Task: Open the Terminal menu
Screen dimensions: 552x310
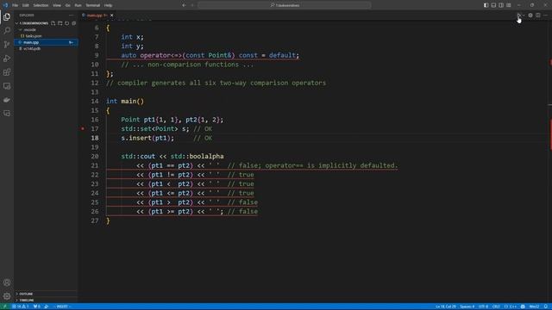Action: point(93,5)
